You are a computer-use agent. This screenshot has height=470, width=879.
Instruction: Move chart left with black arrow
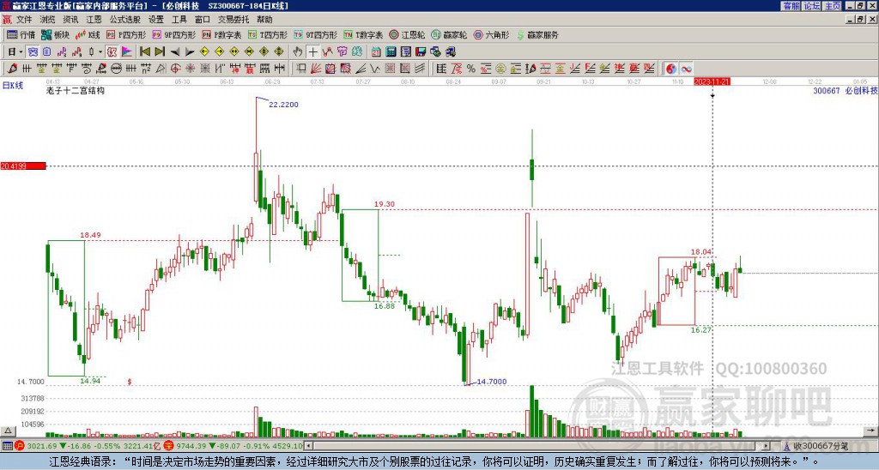[175, 51]
